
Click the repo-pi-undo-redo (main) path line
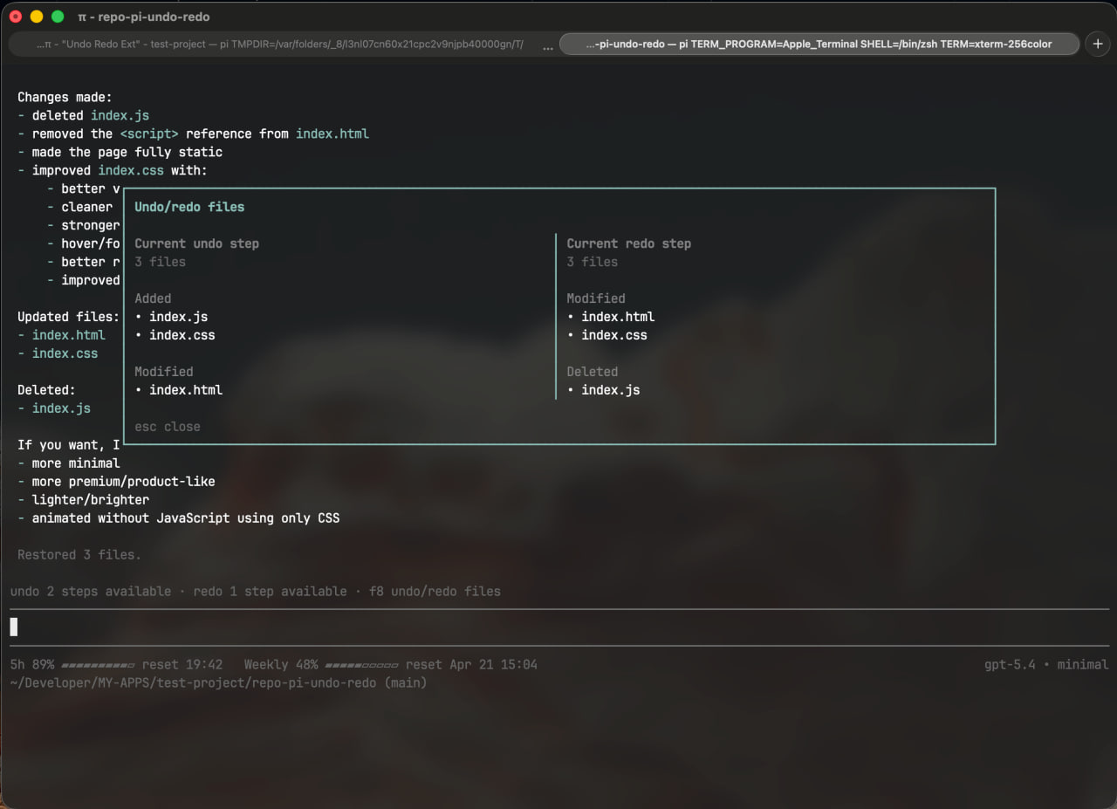219,683
